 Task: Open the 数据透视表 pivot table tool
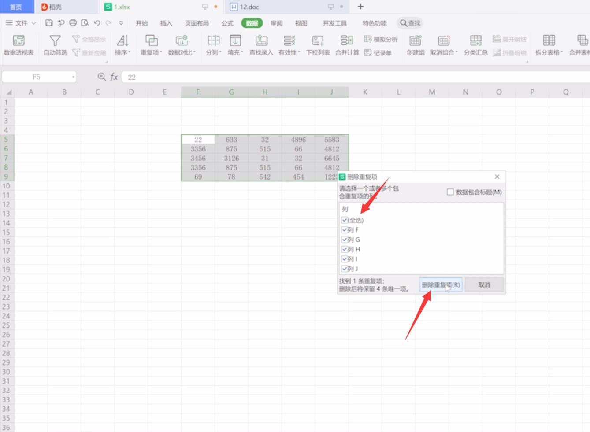click(19, 45)
